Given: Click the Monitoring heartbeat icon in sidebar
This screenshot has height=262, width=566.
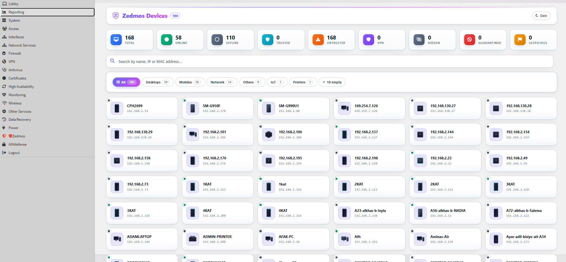Looking at the screenshot, I should 4,95.
